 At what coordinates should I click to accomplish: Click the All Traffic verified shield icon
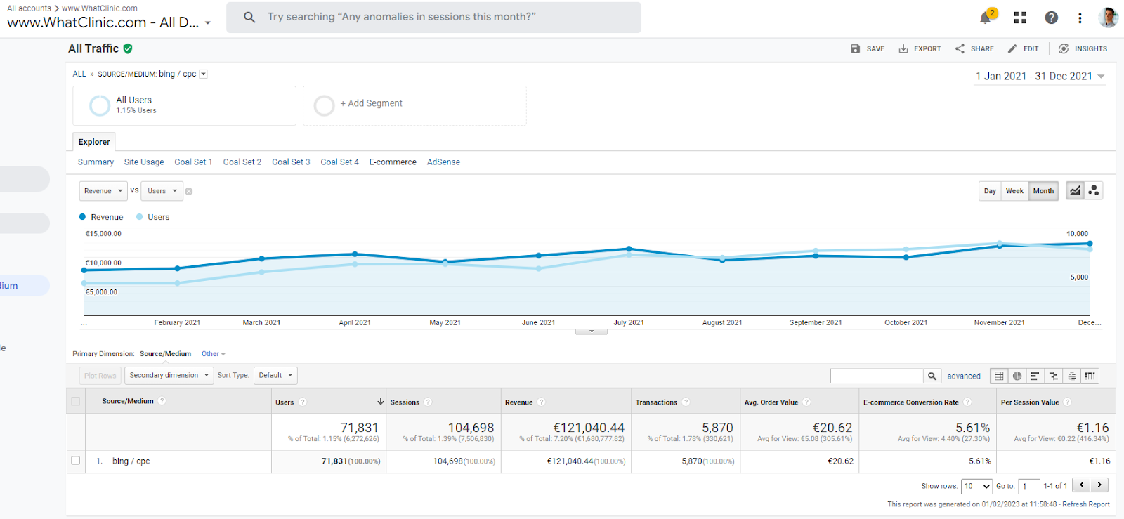point(128,48)
